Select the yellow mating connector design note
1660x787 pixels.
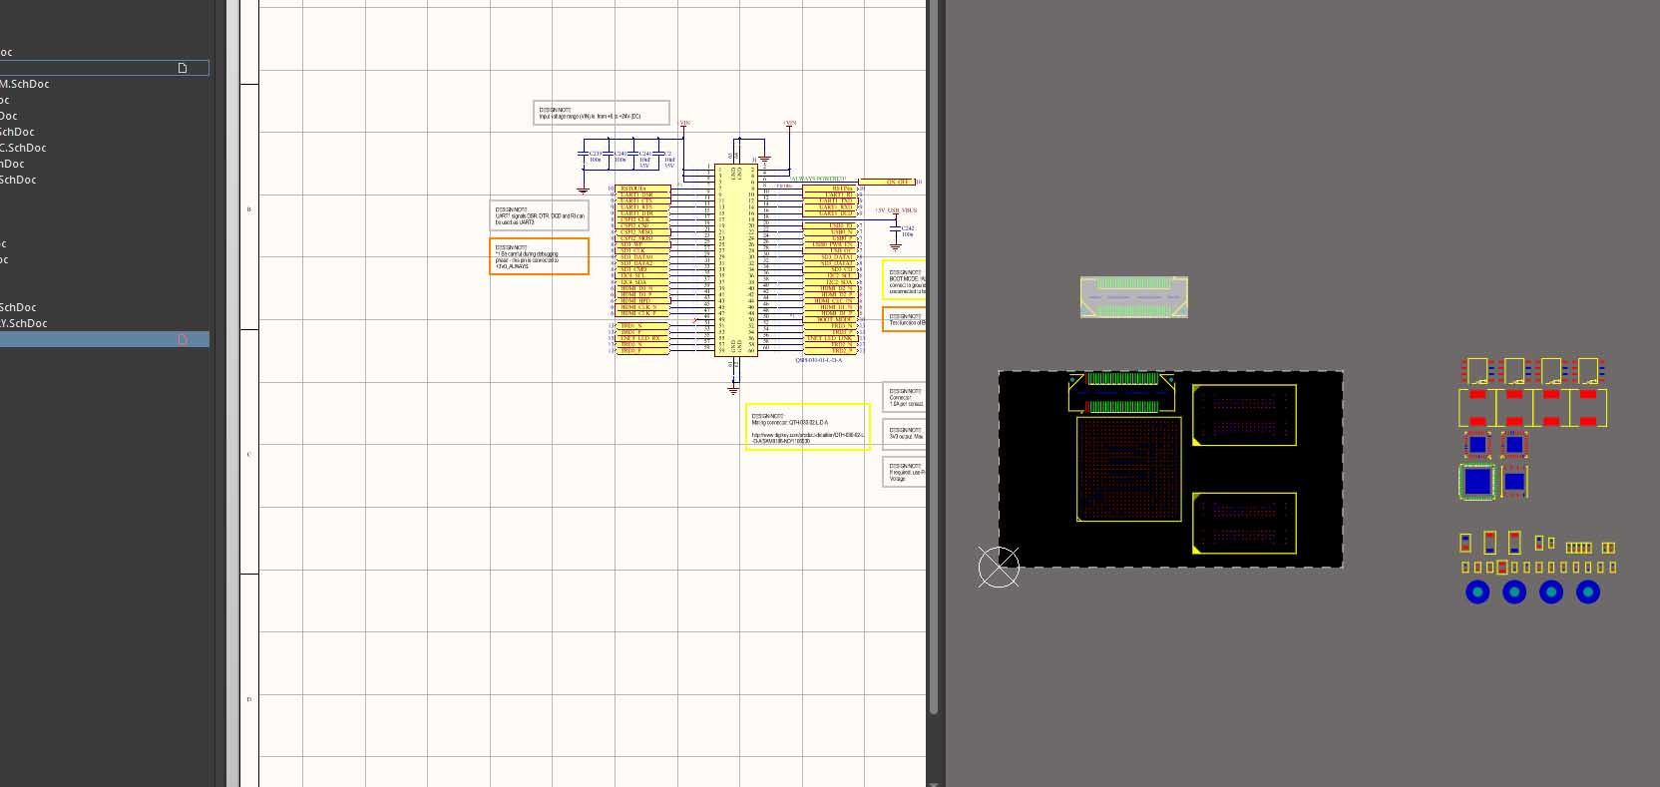(807, 427)
